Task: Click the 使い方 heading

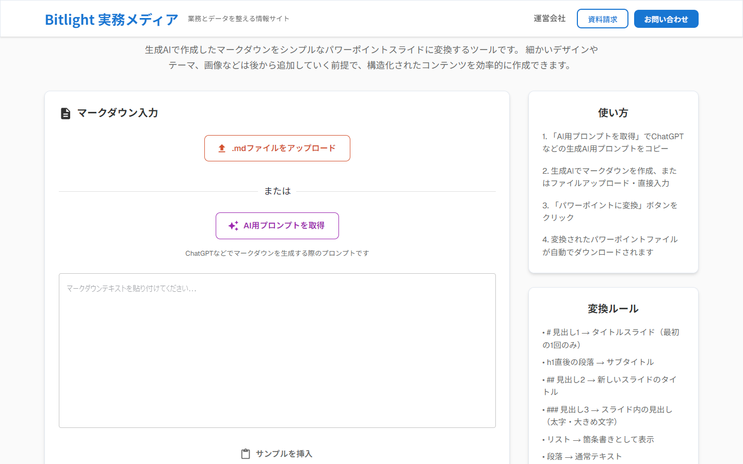Action: [x=613, y=113]
